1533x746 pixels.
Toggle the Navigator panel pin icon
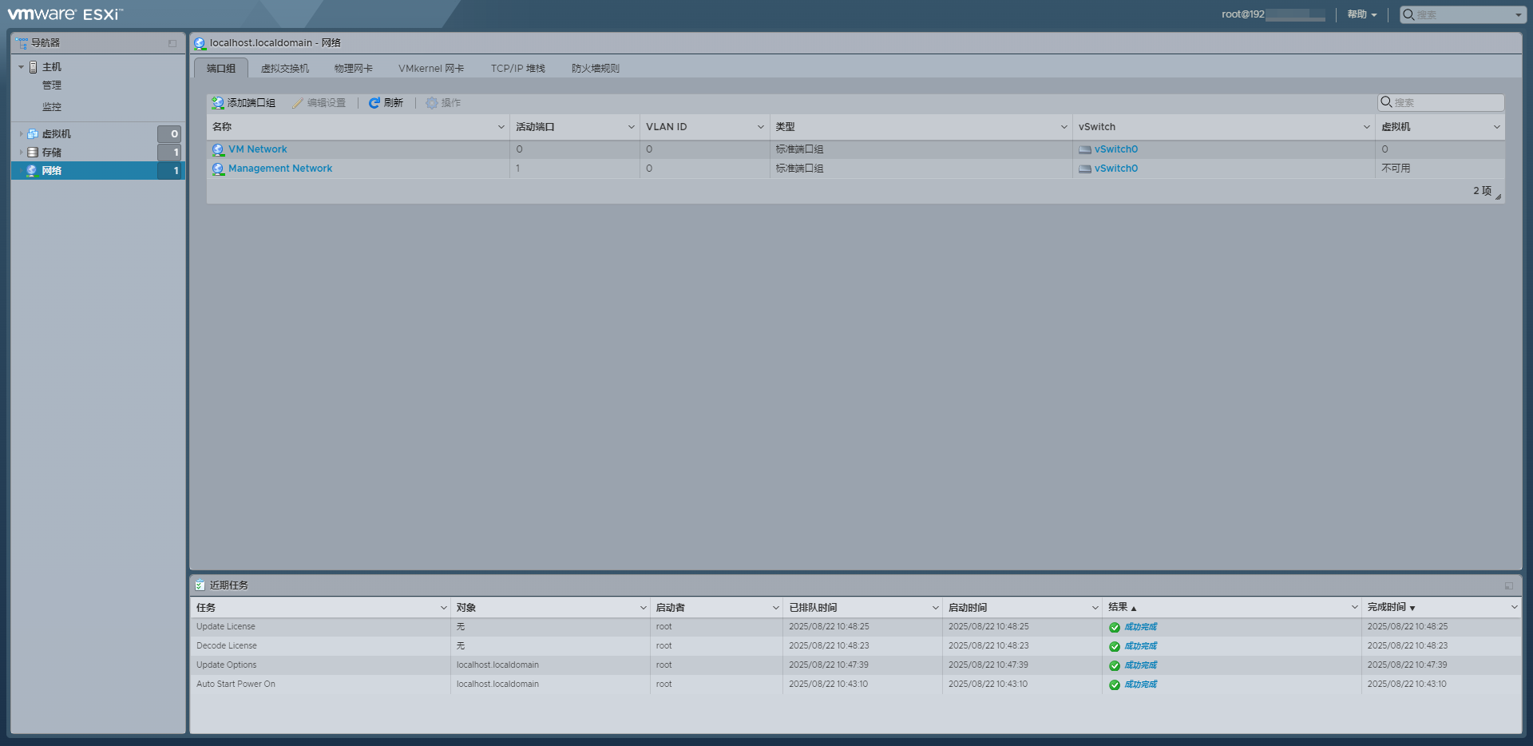click(172, 42)
